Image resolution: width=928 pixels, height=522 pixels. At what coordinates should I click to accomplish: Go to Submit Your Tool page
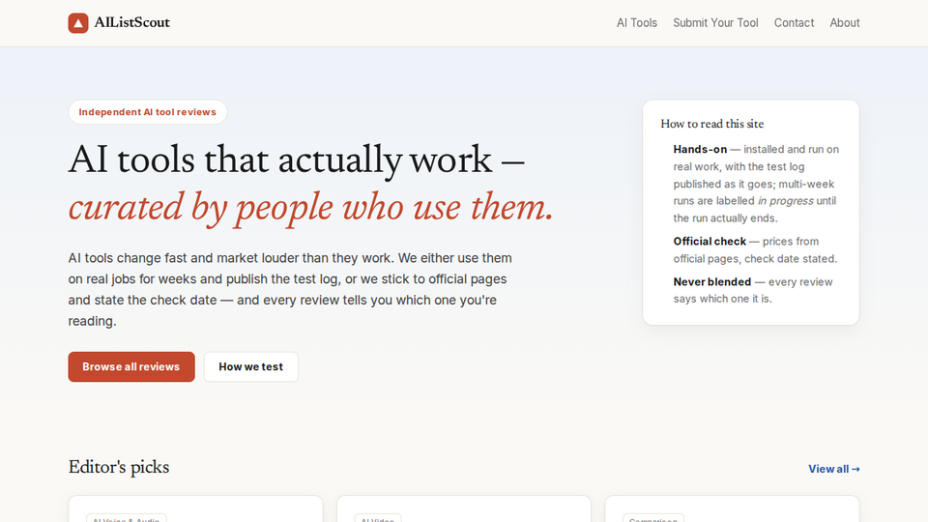point(715,22)
